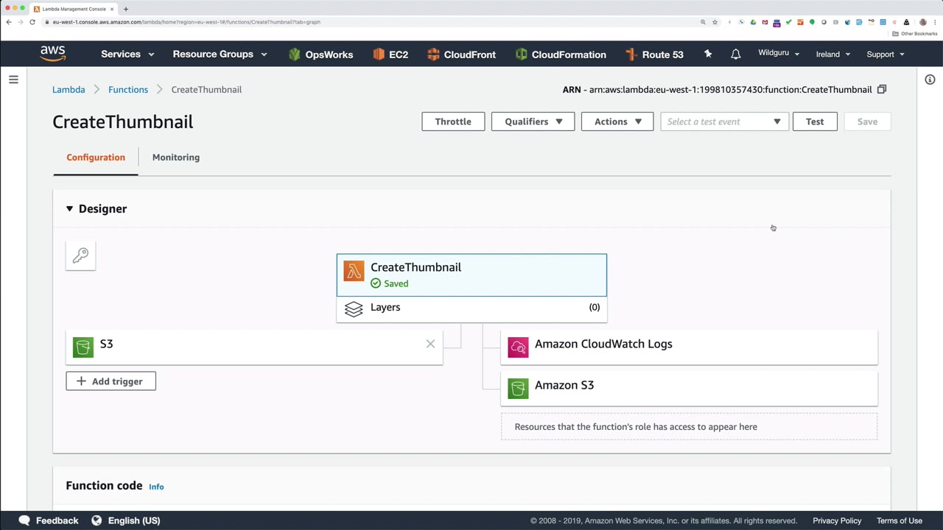Bookmark this page with the star icon

(715, 22)
